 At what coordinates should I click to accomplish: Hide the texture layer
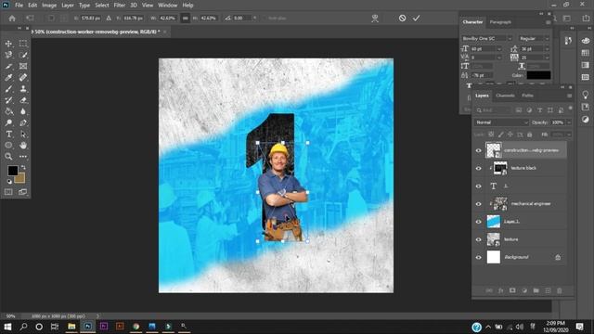(x=479, y=239)
